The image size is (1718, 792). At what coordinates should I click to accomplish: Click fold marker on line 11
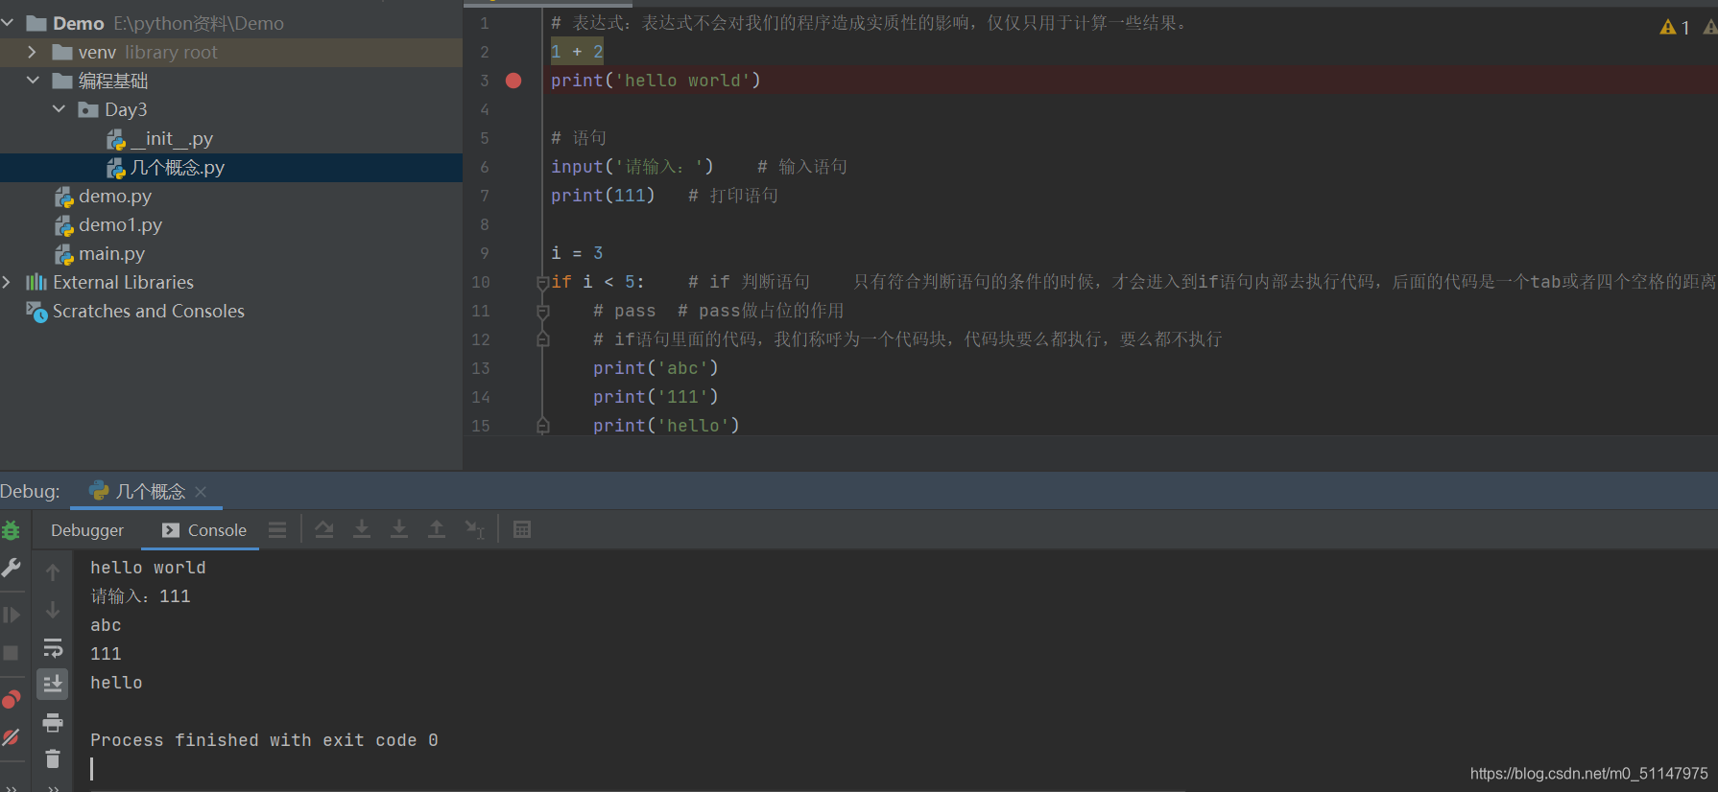(542, 311)
